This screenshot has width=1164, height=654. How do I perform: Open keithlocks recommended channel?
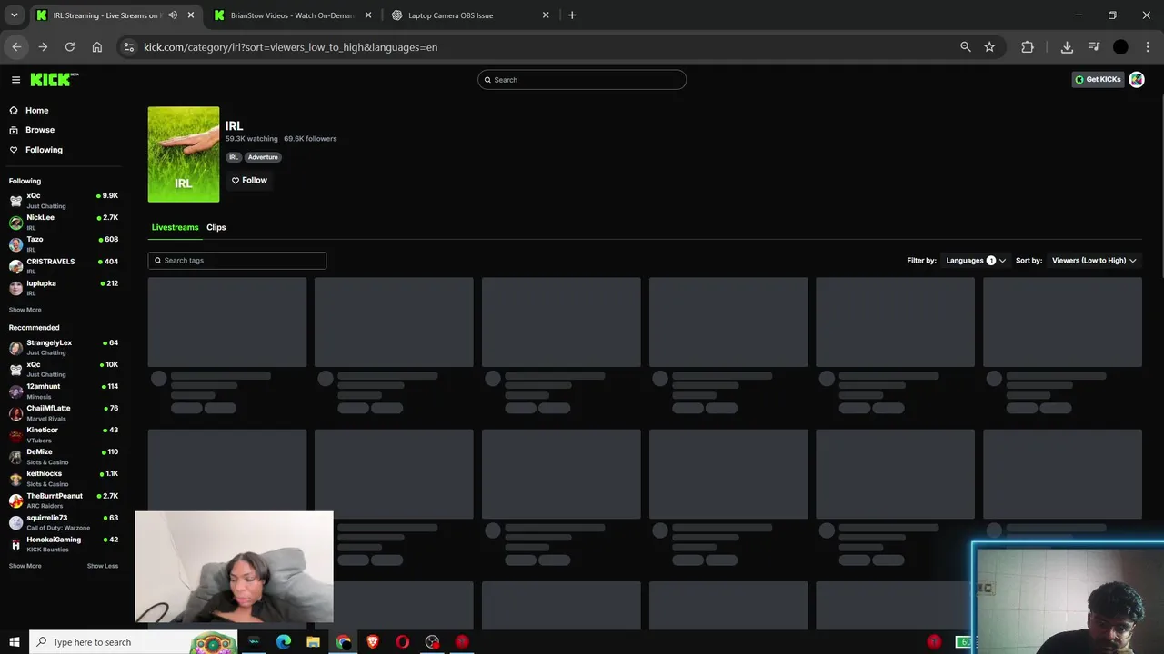[x=64, y=478]
